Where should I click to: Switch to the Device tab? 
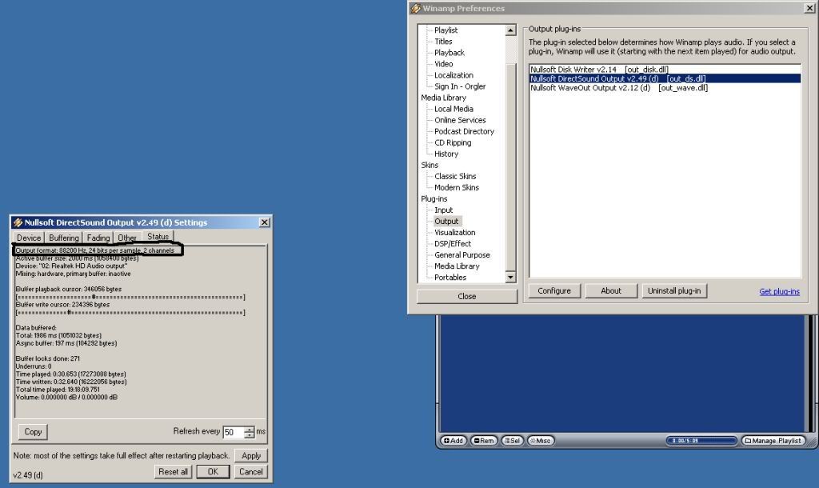(x=29, y=238)
